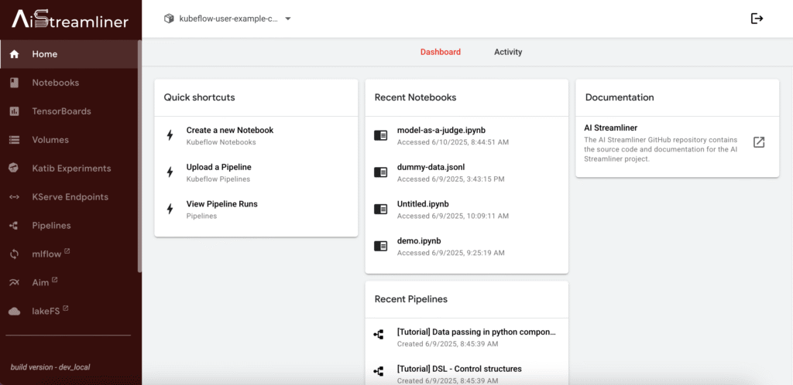The image size is (793, 385).
Task: Open KServe Endpoints from the sidebar
Action: pyautogui.click(x=69, y=197)
